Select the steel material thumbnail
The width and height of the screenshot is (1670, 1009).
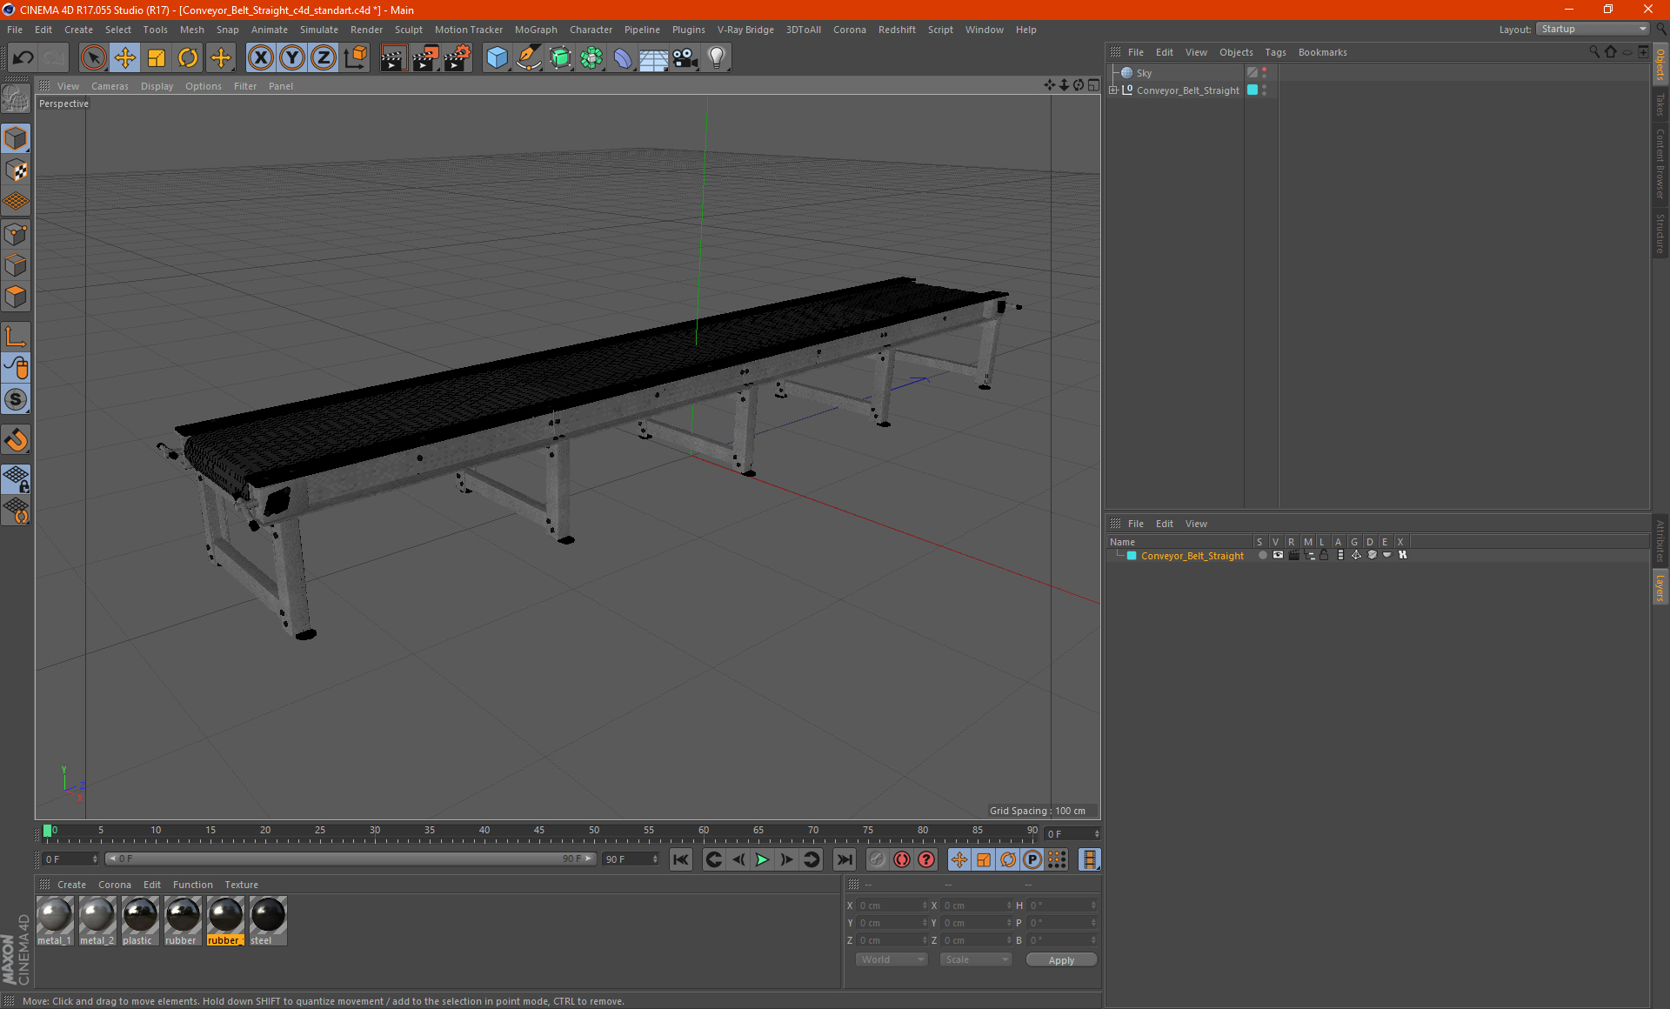[x=268, y=920]
